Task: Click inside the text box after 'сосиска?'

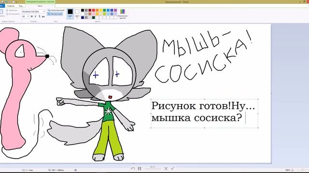Action: pos(245,118)
